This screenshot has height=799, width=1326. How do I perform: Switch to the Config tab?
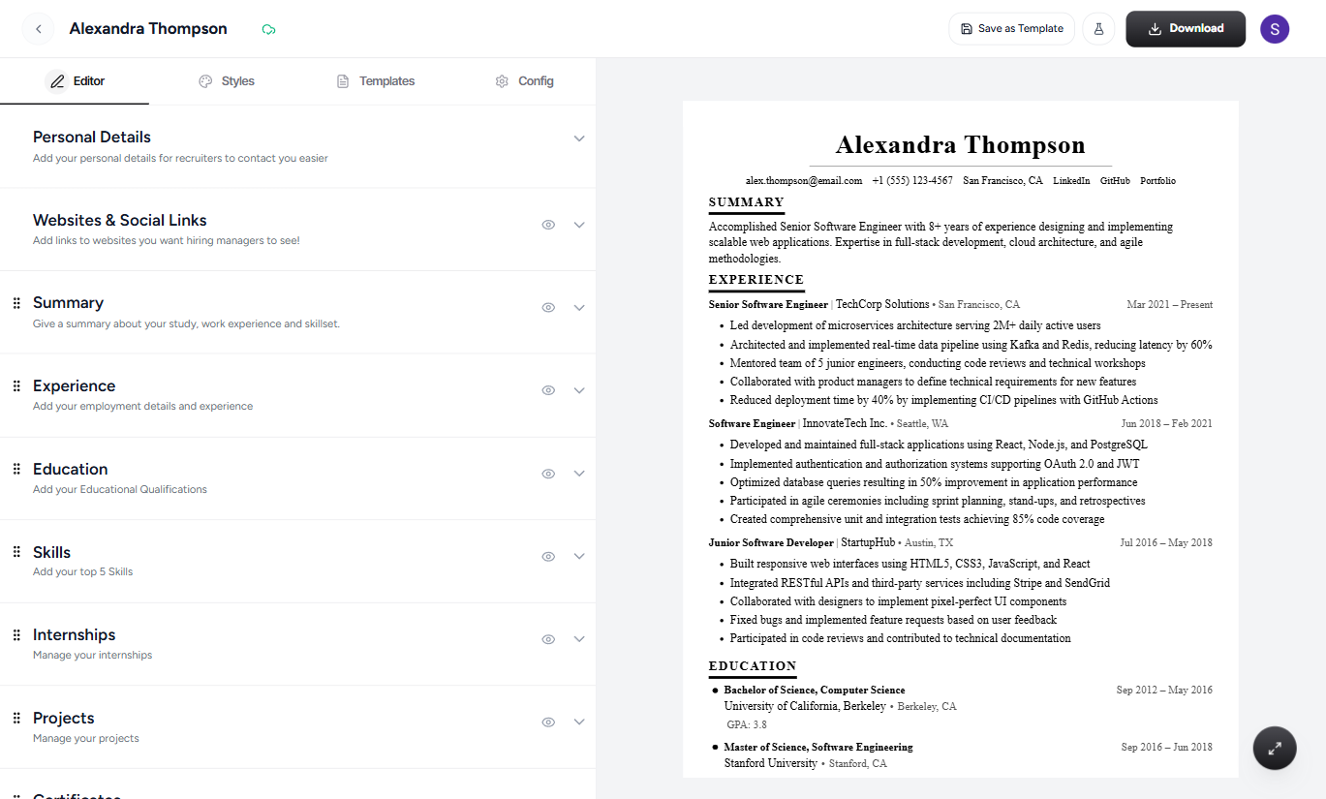[524, 80]
